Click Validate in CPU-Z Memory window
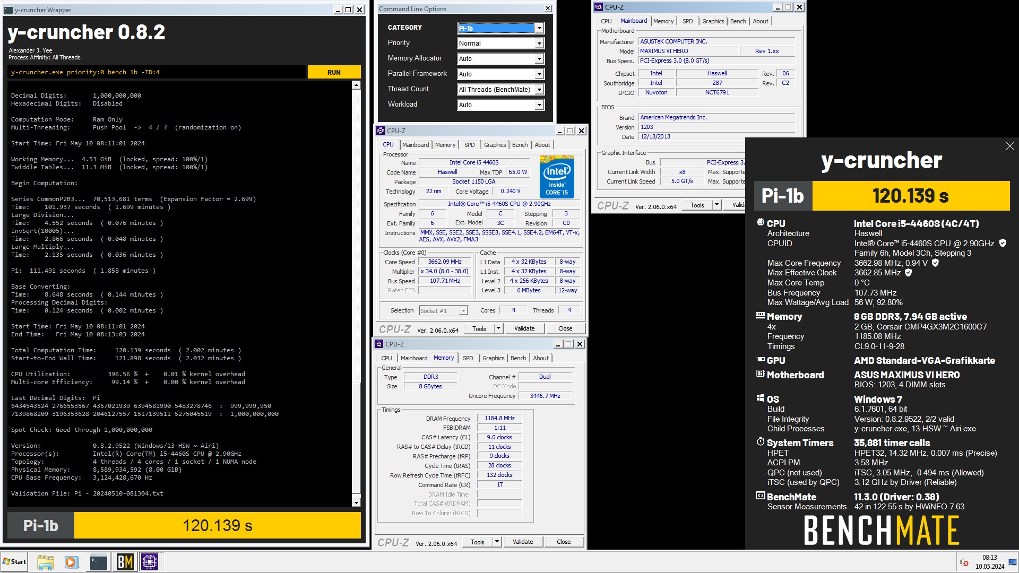 [523, 542]
